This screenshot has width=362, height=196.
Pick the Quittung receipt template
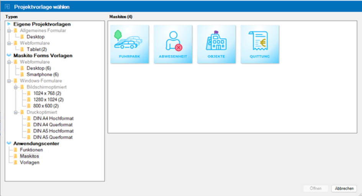tap(260, 44)
